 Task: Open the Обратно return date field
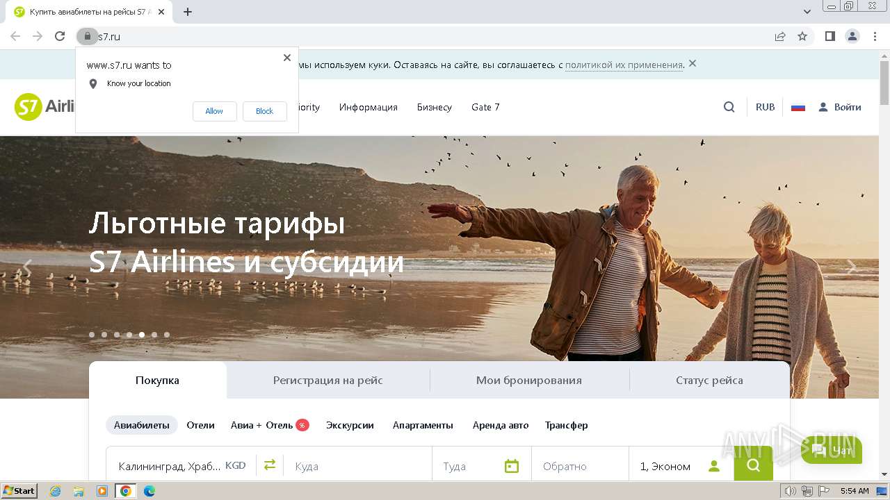click(581, 466)
